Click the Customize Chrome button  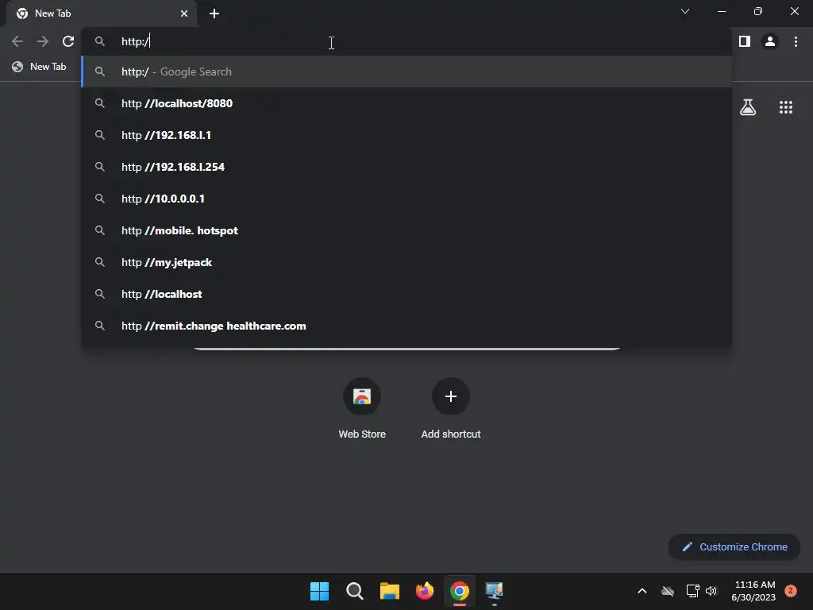click(x=734, y=546)
